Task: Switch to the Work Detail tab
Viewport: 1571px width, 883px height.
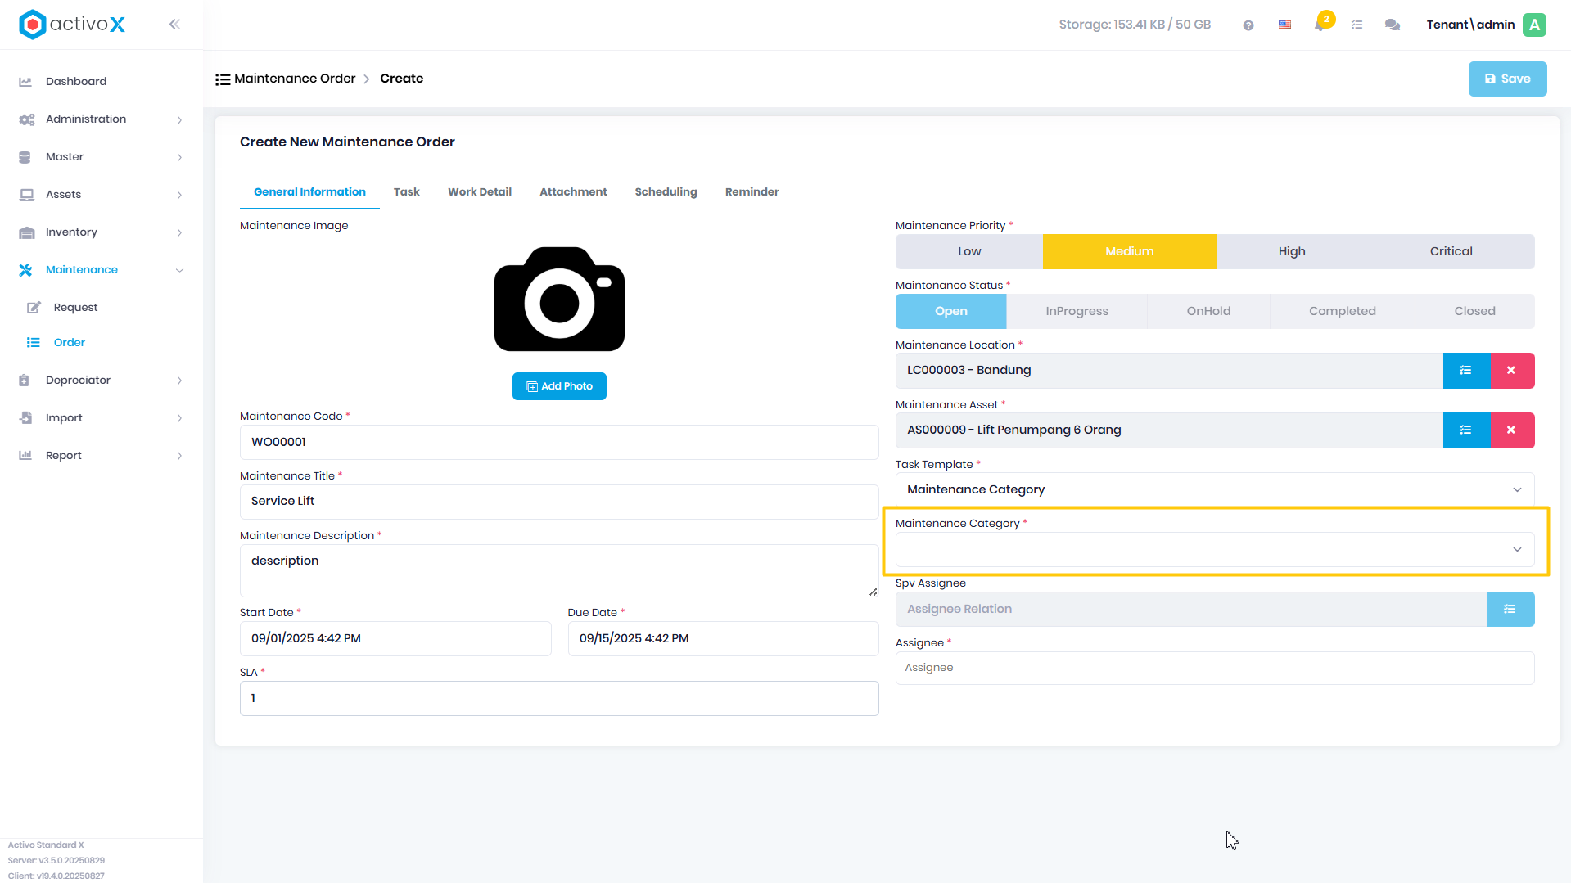Action: click(479, 192)
